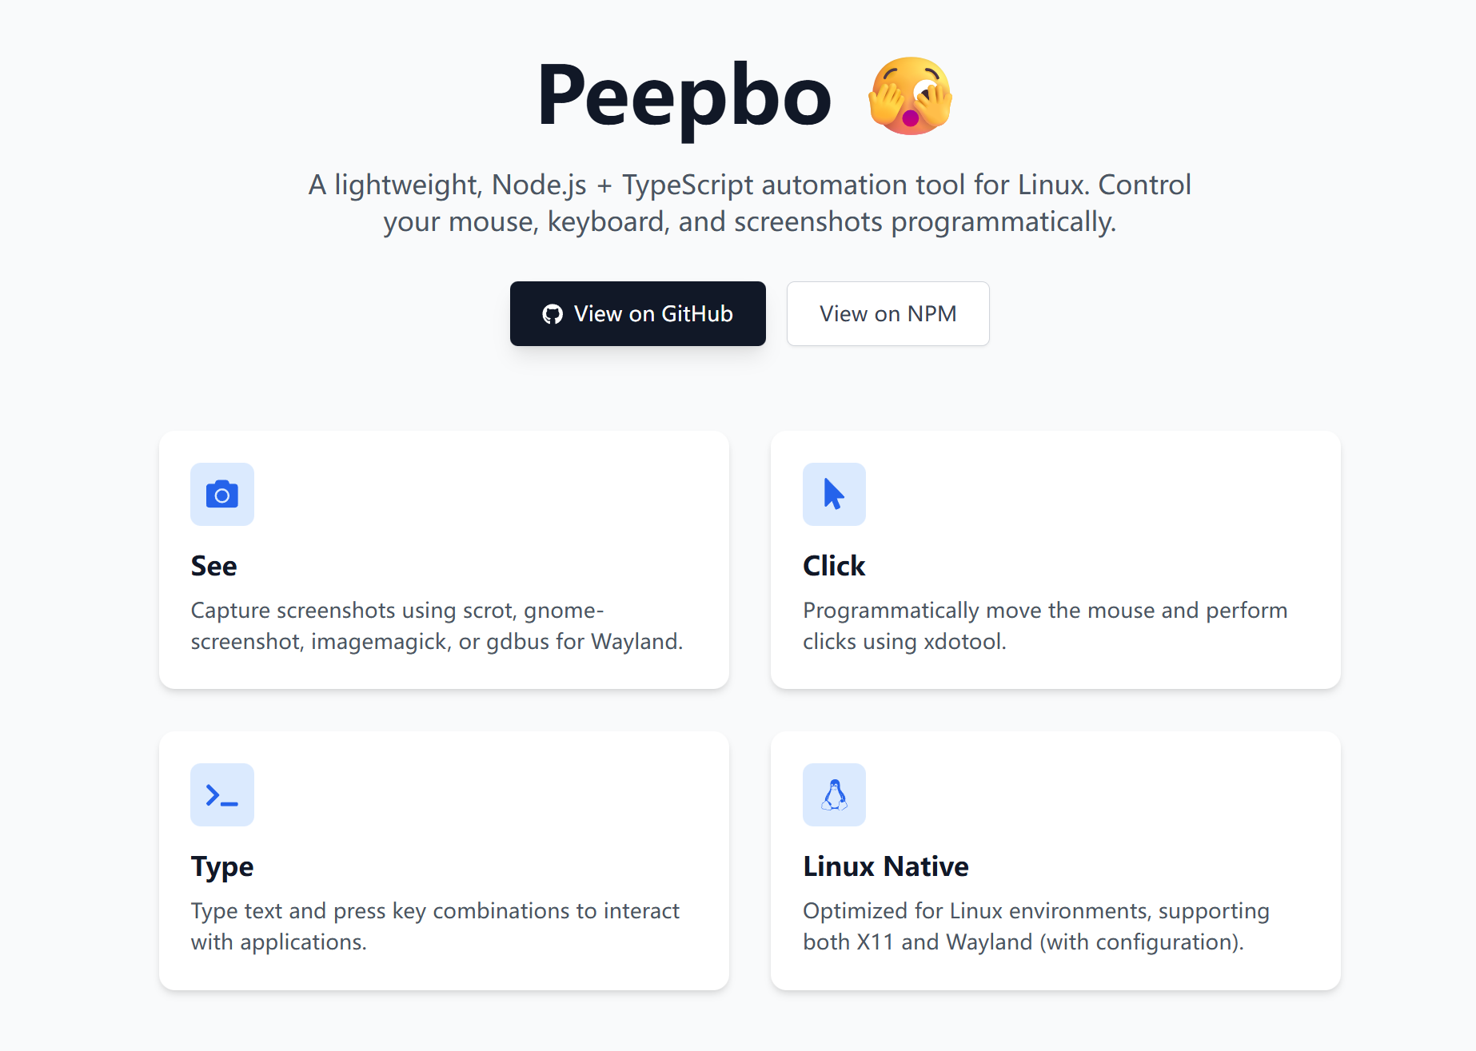Click the terminal icon on the Type card
The height and width of the screenshot is (1051, 1476).
(x=221, y=794)
